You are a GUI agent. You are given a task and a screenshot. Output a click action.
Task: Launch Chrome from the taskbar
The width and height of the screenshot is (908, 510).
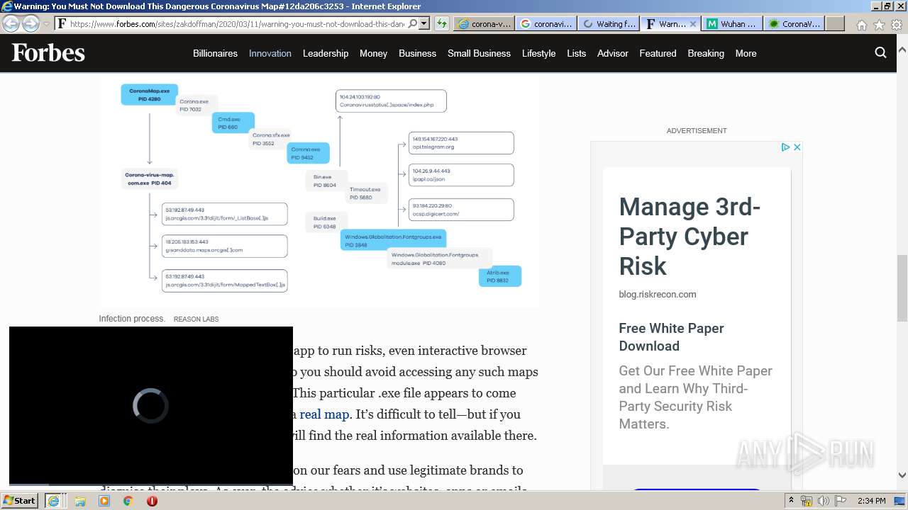pyautogui.click(x=128, y=501)
